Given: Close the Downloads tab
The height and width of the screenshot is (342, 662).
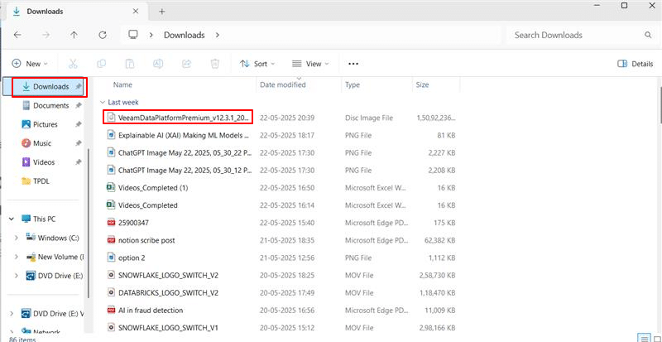Looking at the screenshot, I should (x=136, y=12).
